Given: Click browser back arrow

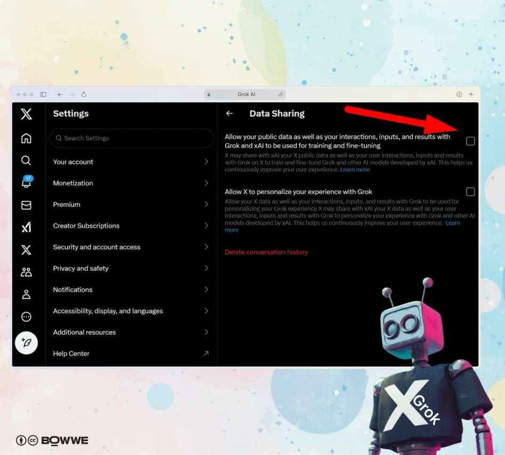Looking at the screenshot, I should pyautogui.click(x=60, y=94).
